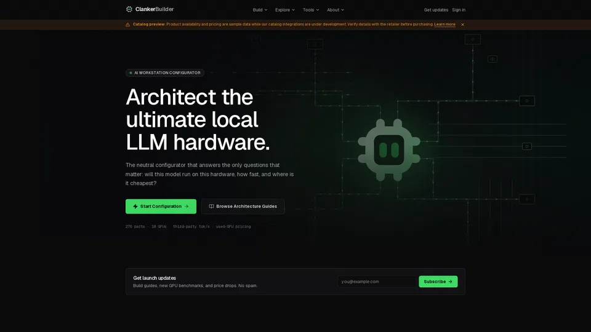Follow the Learn more link in banner

[x=444, y=25]
